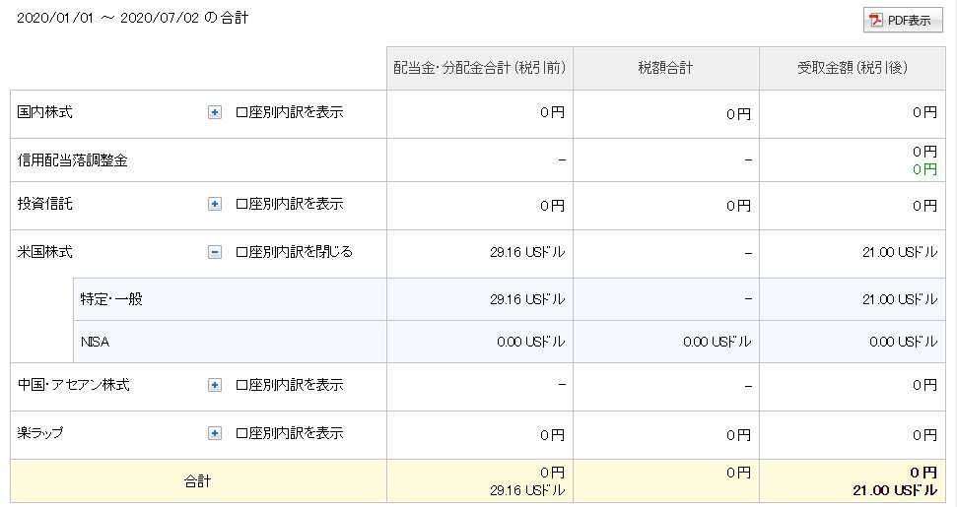Screen dimensions: 957x507
Task: Open 口座別内訳を表示 link for 国内株式
Action: coord(290,112)
